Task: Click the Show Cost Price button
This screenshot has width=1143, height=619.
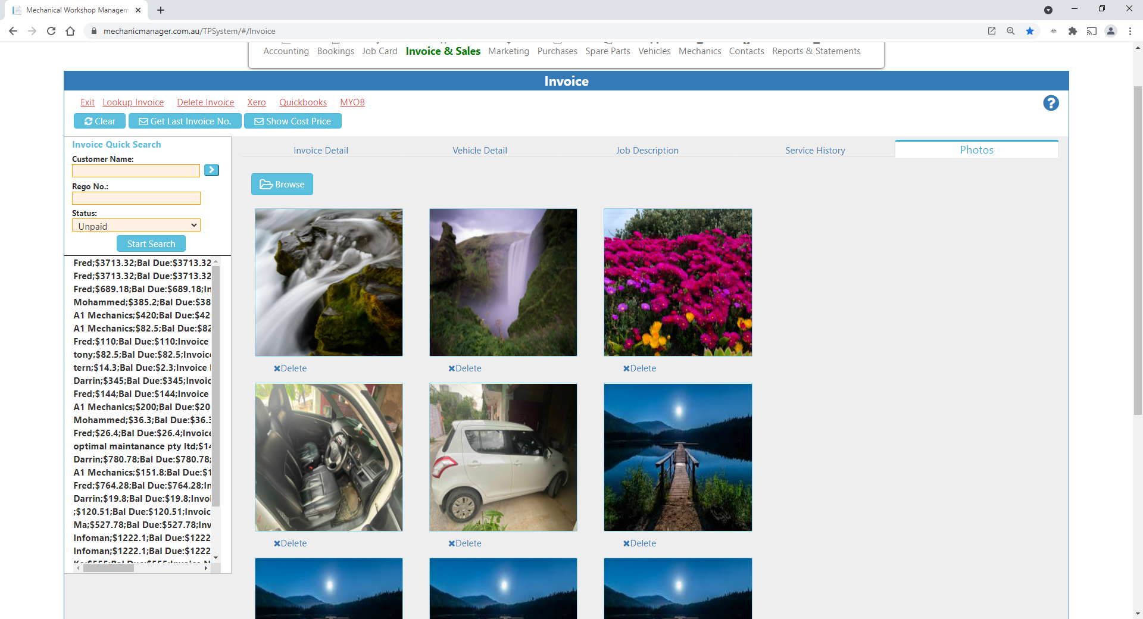Action: pyautogui.click(x=293, y=121)
